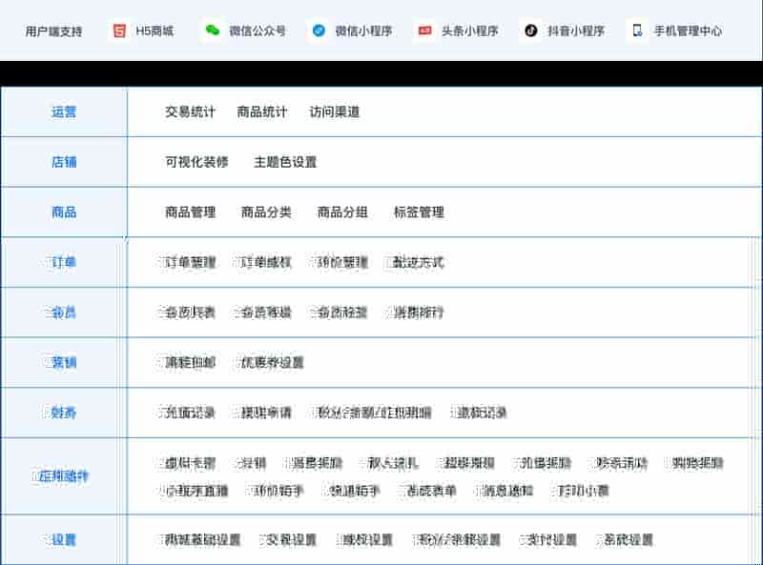Click 商品分组 in the 商品 row

(342, 212)
